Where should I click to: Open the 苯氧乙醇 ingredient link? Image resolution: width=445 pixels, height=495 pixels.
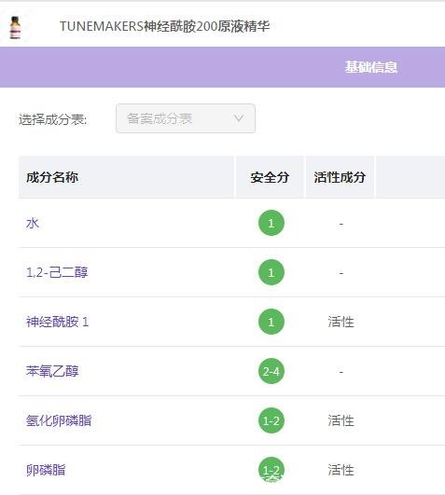point(52,371)
